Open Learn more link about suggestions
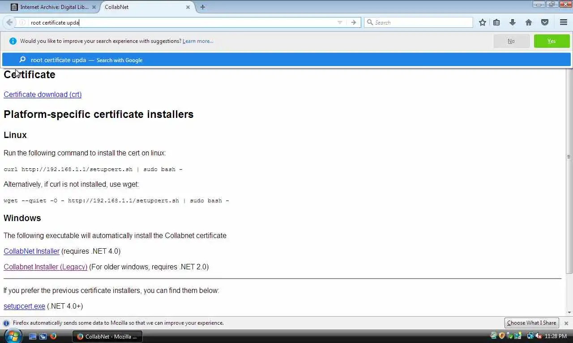Image resolution: width=573 pixels, height=343 pixels. tap(198, 41)
